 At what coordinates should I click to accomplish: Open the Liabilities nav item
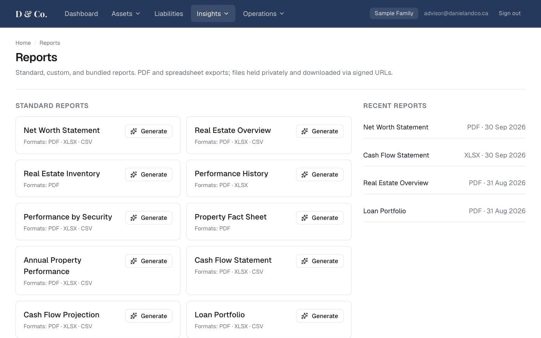[x=169, y=14]
